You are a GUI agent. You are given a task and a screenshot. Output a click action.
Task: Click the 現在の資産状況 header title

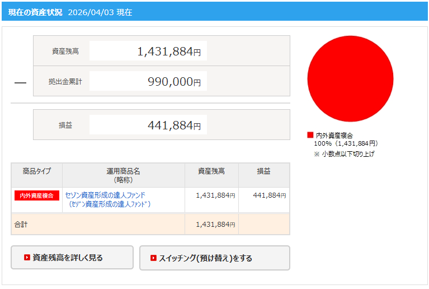coord(35,12)
